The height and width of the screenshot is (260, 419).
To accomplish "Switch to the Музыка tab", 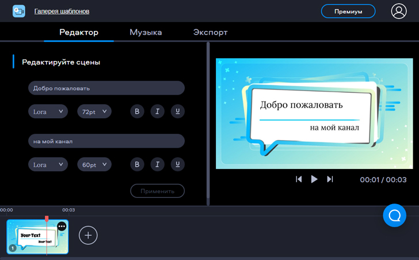I will click(x=146, y=32).
